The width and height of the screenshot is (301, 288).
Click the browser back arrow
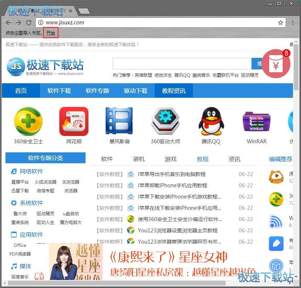[8, 23]
